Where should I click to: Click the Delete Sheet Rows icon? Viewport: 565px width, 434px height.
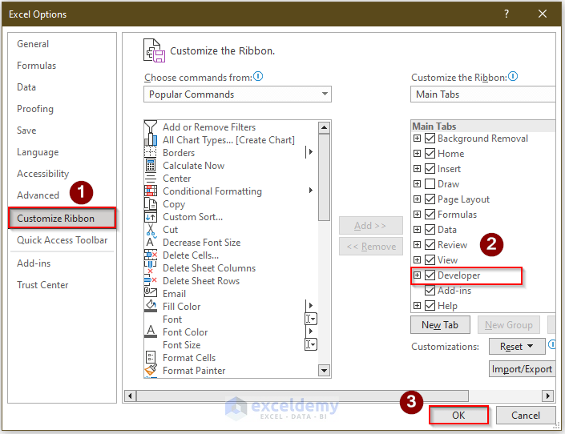150,280
